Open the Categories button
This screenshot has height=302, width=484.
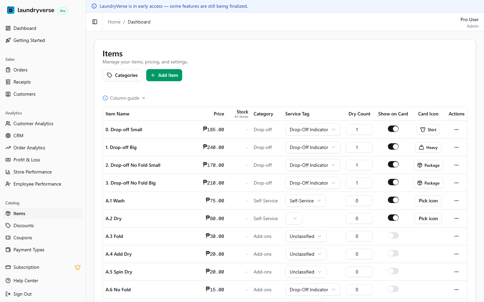122,75
